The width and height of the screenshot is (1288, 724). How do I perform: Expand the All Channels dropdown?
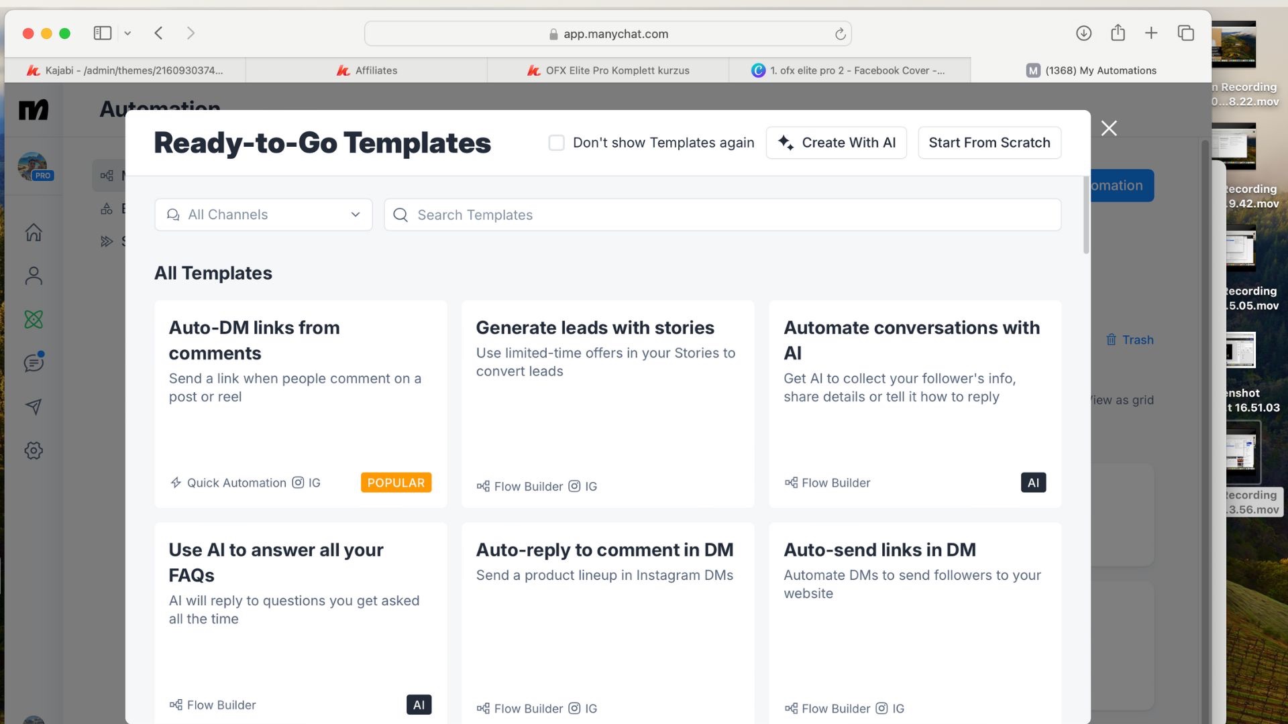(x=264, y=215)
